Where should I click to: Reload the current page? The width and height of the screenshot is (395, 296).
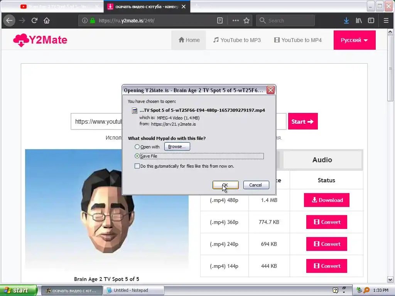click(34, 21)
